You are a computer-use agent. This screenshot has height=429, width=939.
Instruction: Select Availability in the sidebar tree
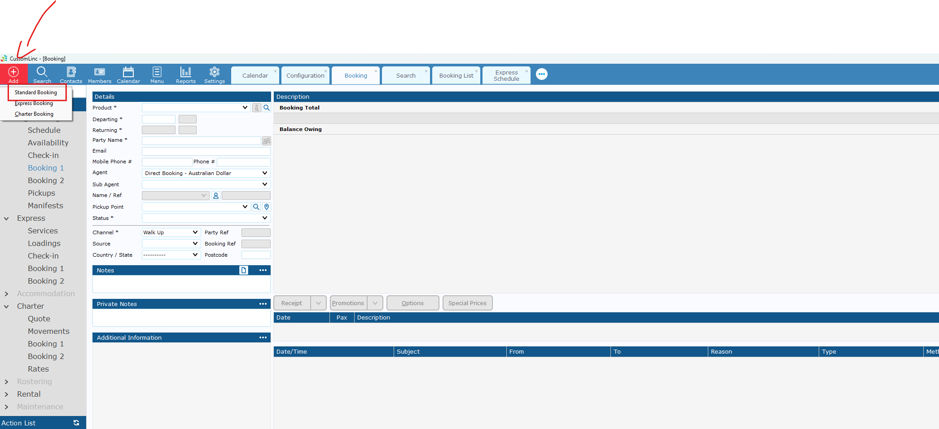click(48, 143)
